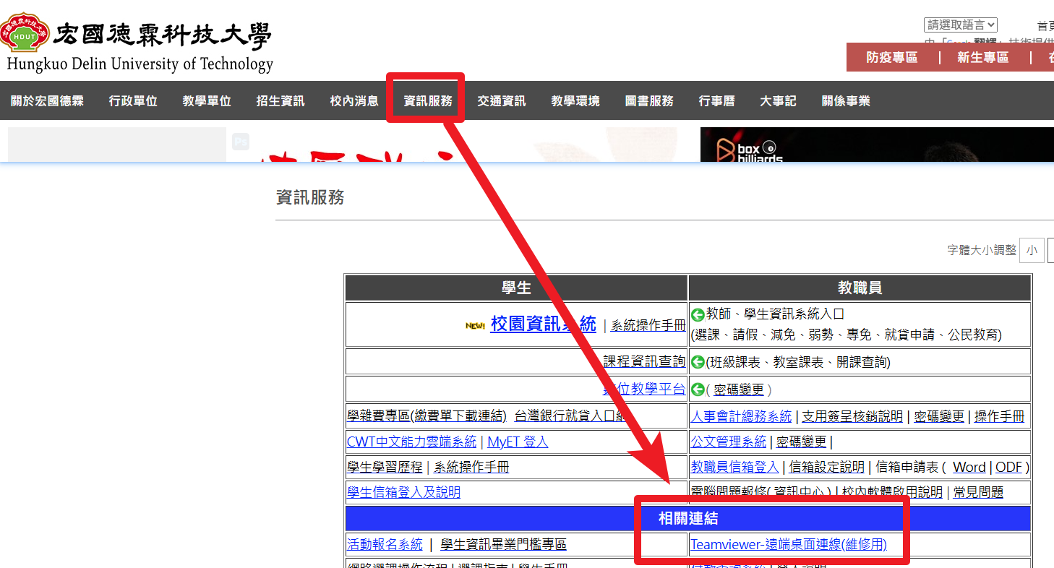
Task: Open CWT中文能力雲端系統 link
Action: point(411,442)
